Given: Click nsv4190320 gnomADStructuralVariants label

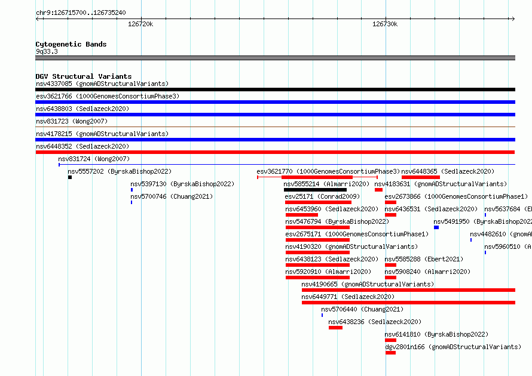Looking at the screenshot, I should point(351,246).
